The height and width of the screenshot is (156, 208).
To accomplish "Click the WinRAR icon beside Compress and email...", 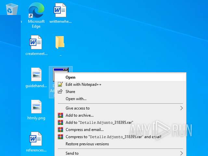I will 60,130.
